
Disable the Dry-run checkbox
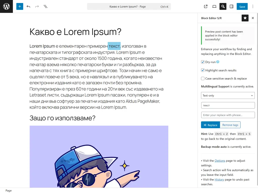point(203,62)
